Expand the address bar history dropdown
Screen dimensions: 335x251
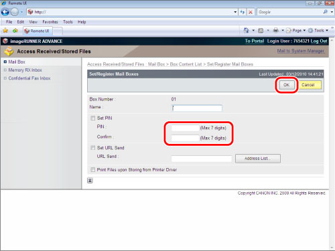(235, 12)
